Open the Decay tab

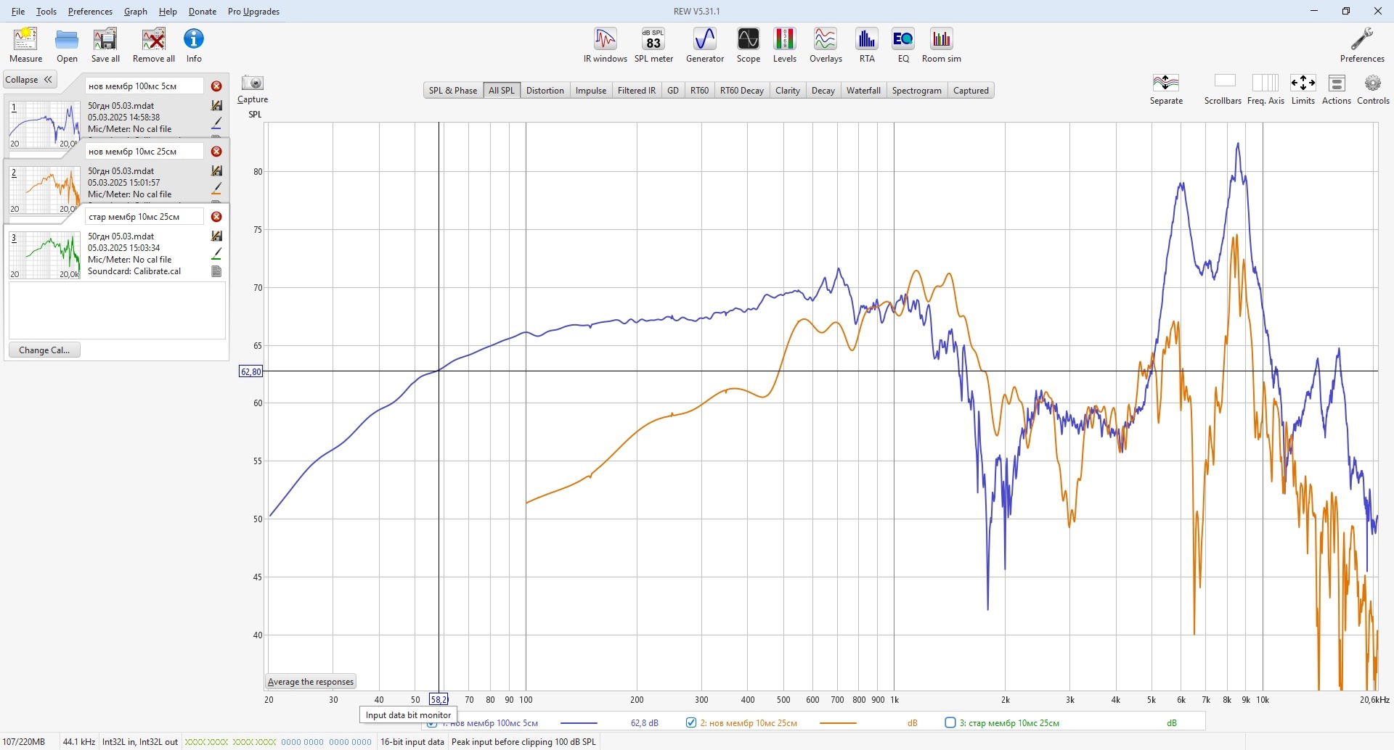[823, 91]
